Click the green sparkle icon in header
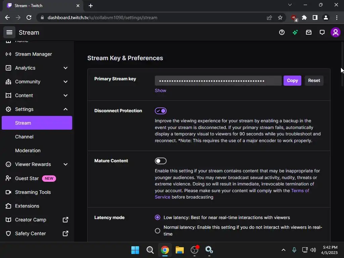 (295, 33)
